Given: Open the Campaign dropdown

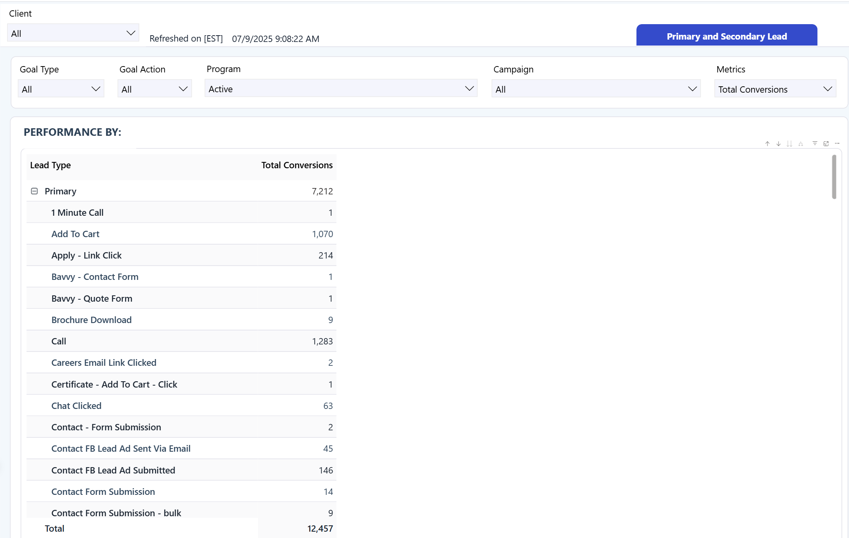Looking at the screenshot, I should pos(596,89).
